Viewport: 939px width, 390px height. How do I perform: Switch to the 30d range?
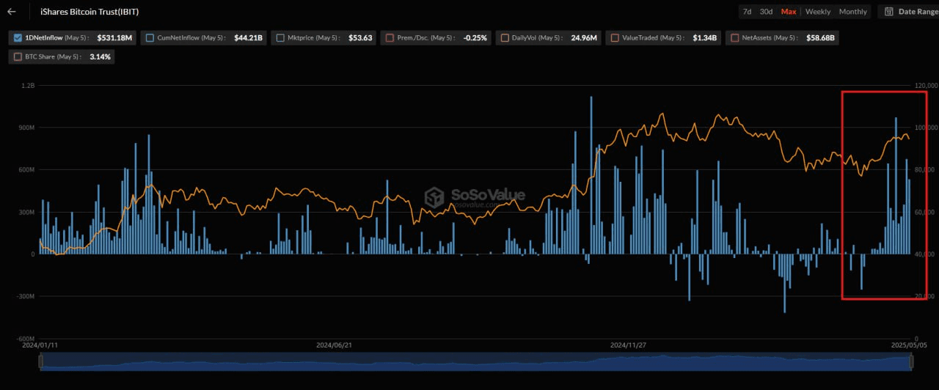coord(766,12)
